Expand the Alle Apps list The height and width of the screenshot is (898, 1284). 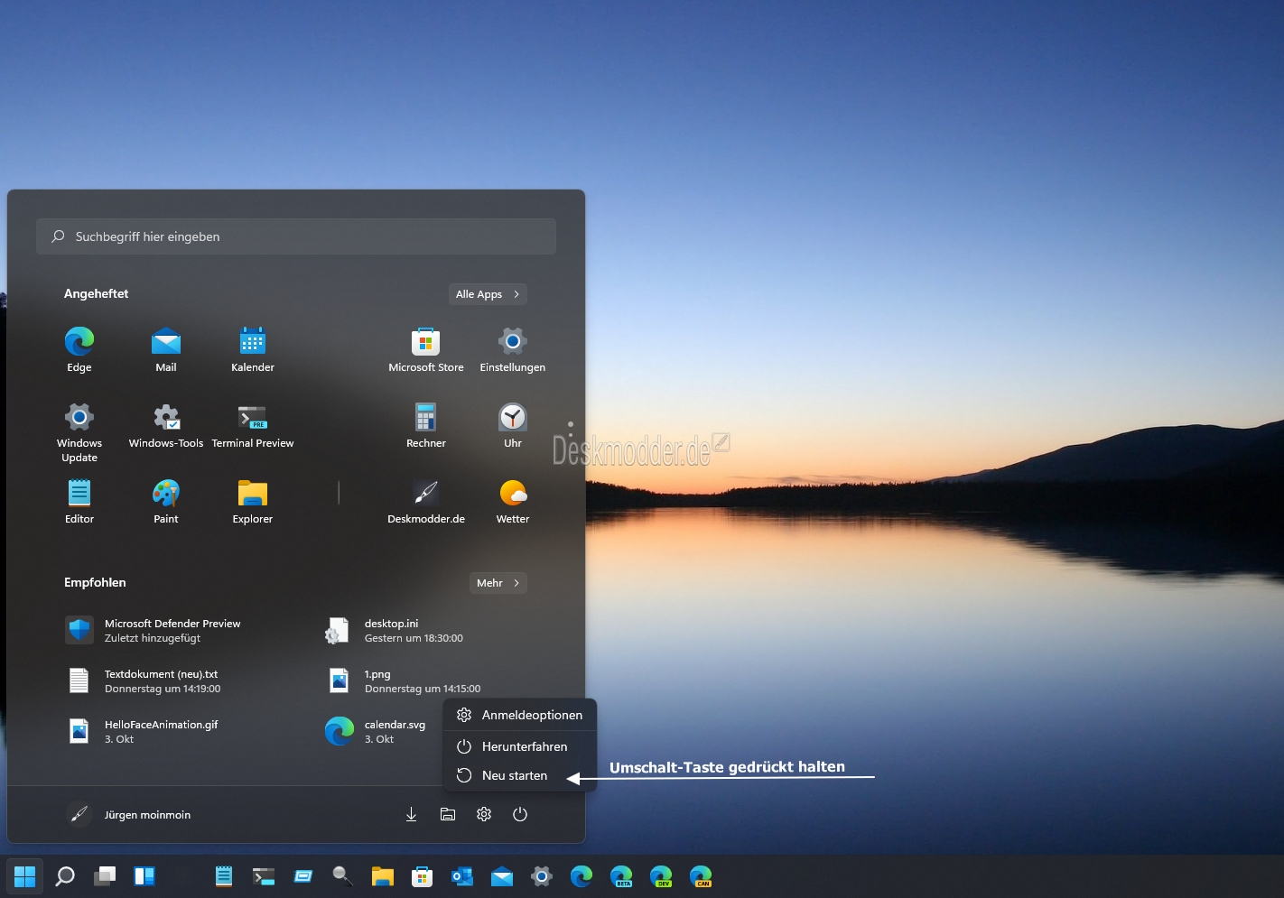click(x=488, y=294)
